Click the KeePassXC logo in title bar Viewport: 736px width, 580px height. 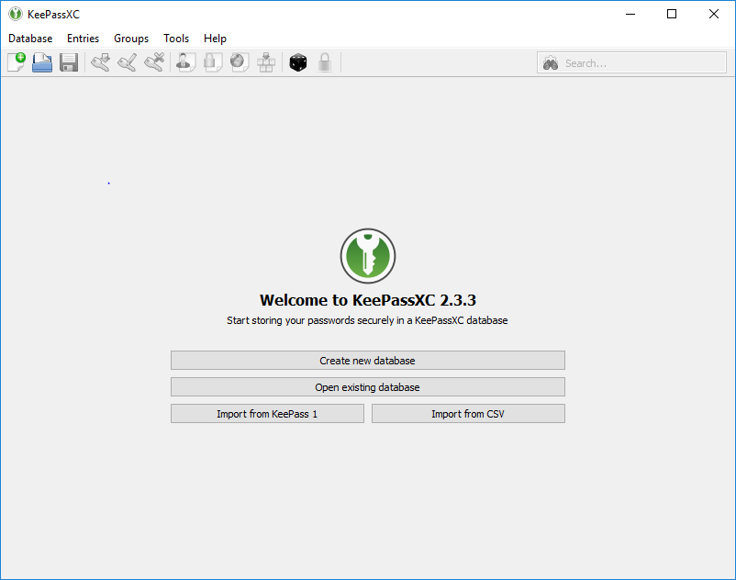pos(16,14)
